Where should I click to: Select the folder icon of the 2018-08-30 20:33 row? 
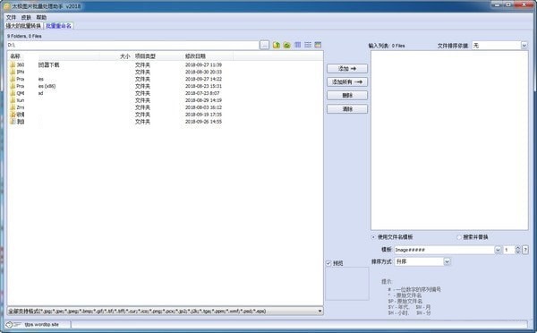pyautogui.click(x=13, y=72)
